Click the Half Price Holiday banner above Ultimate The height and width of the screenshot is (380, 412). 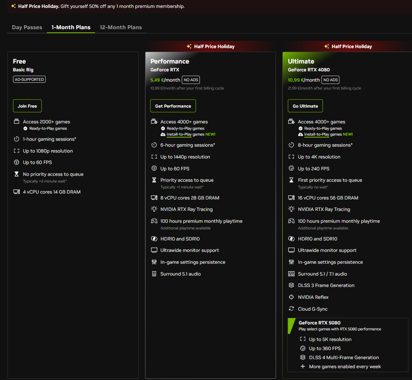(x=348, y=47)
